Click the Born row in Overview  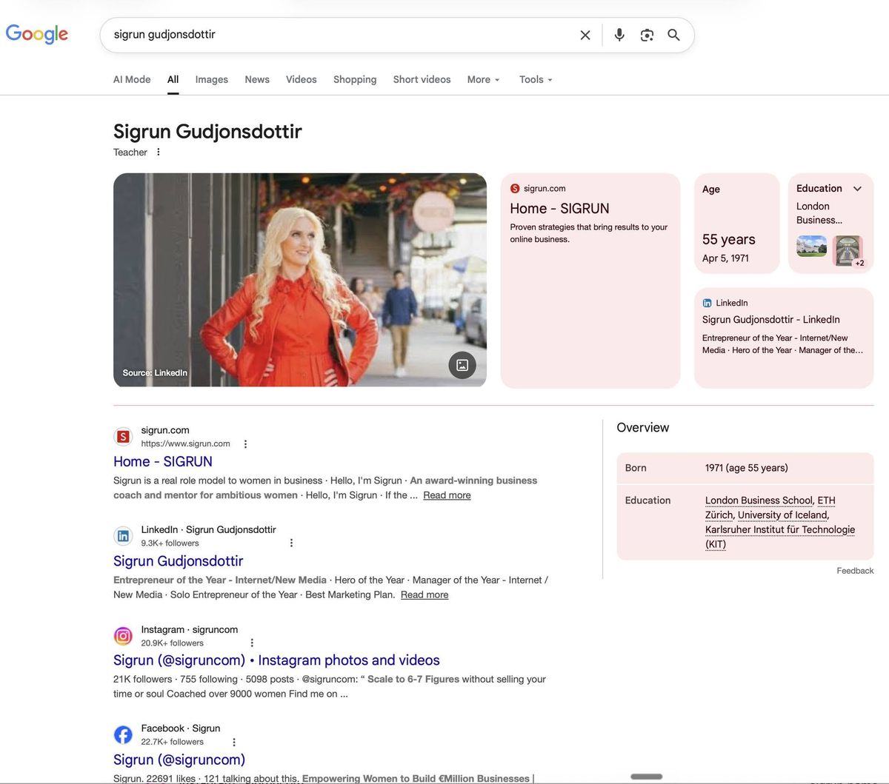(x=745, y=468)
